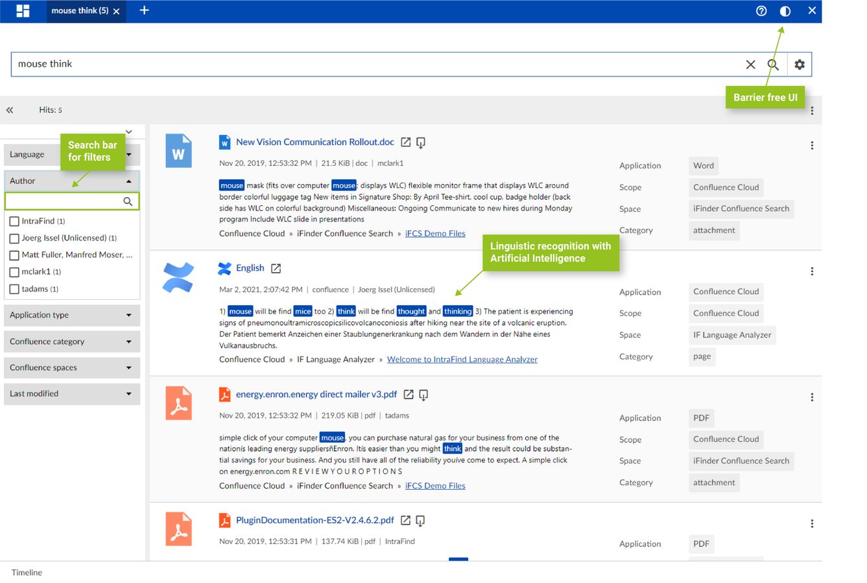Close the 'mouse think (5)' tab

pyautogui.click(x=116, y=11)
